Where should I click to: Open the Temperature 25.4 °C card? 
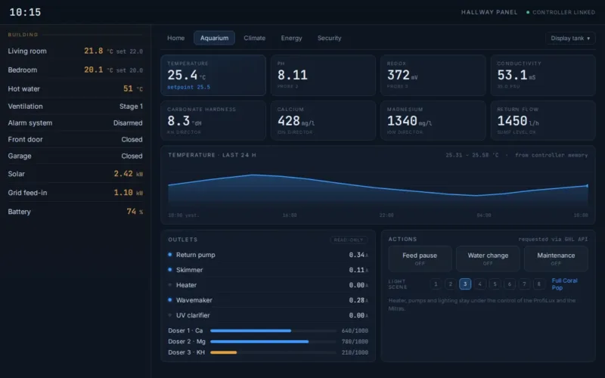(x=213, y=75)
